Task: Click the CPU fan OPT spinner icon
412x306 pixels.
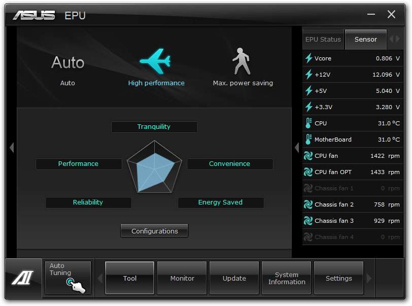Action: pyautogui.click(x=308, y=172)
